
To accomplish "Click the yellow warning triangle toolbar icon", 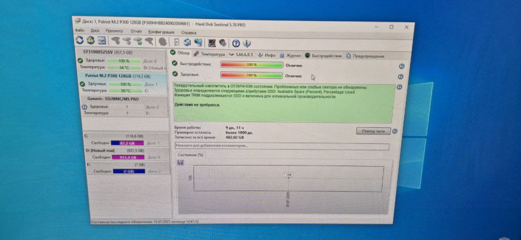I will (x=91, y=41).
